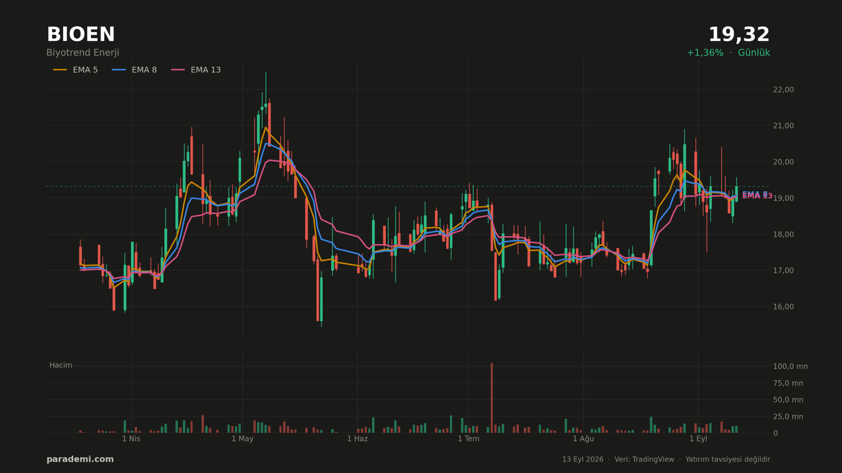Select the EMA 13 legend entry

point(196,70)
